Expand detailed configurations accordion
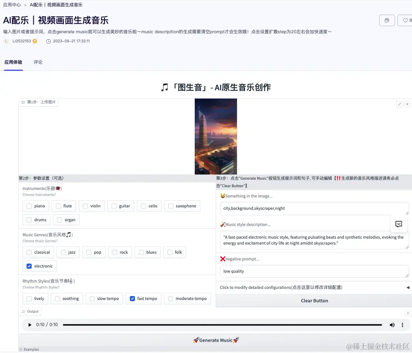 tap(314, 288)
